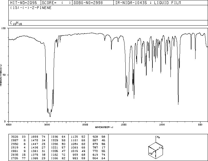Viewport: 208px width, 161px height.
Task: Click the 1375 peak table entry
Action: pos(38,155)
